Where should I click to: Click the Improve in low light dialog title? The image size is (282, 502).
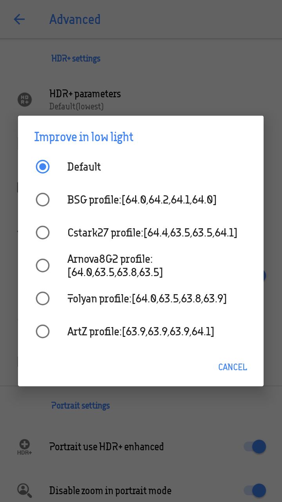[x=84, y=137]
